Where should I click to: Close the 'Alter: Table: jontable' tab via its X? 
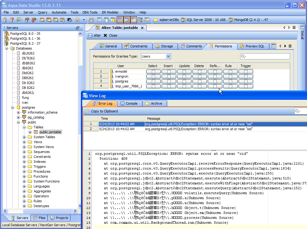click(x=142, y=28)
